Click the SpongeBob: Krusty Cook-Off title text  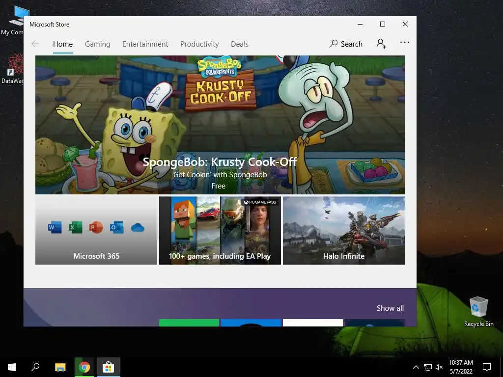[x=220, y=162]
